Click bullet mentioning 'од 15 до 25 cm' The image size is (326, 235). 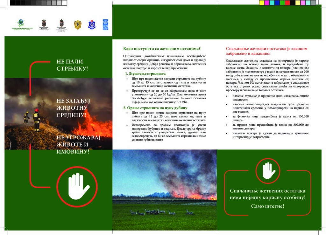[169, 116]
